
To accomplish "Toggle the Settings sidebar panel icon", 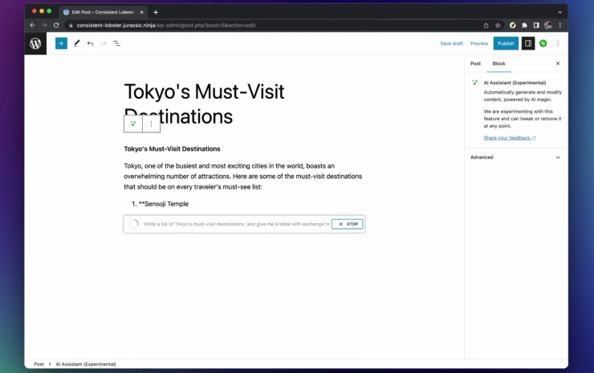I will 527,43.
